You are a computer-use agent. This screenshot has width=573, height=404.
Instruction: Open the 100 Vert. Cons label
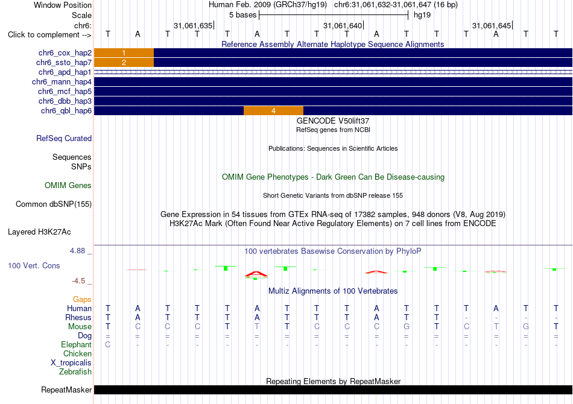[34, 265]
